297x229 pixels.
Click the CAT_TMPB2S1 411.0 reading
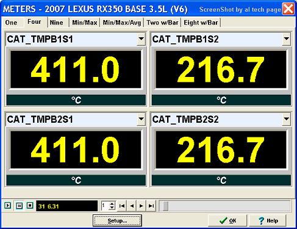76,150
